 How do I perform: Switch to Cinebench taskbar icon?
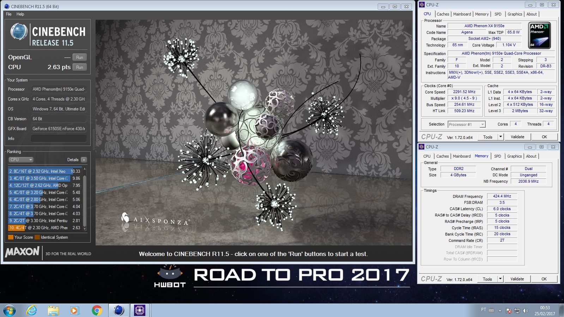119,310
